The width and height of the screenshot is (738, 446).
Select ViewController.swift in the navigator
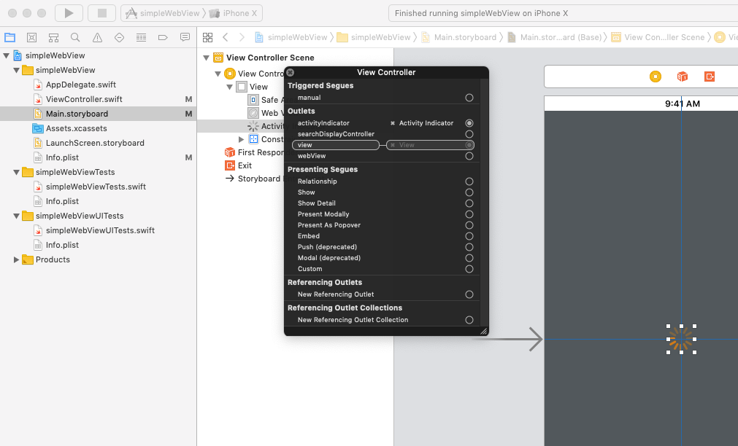point(83,99)
